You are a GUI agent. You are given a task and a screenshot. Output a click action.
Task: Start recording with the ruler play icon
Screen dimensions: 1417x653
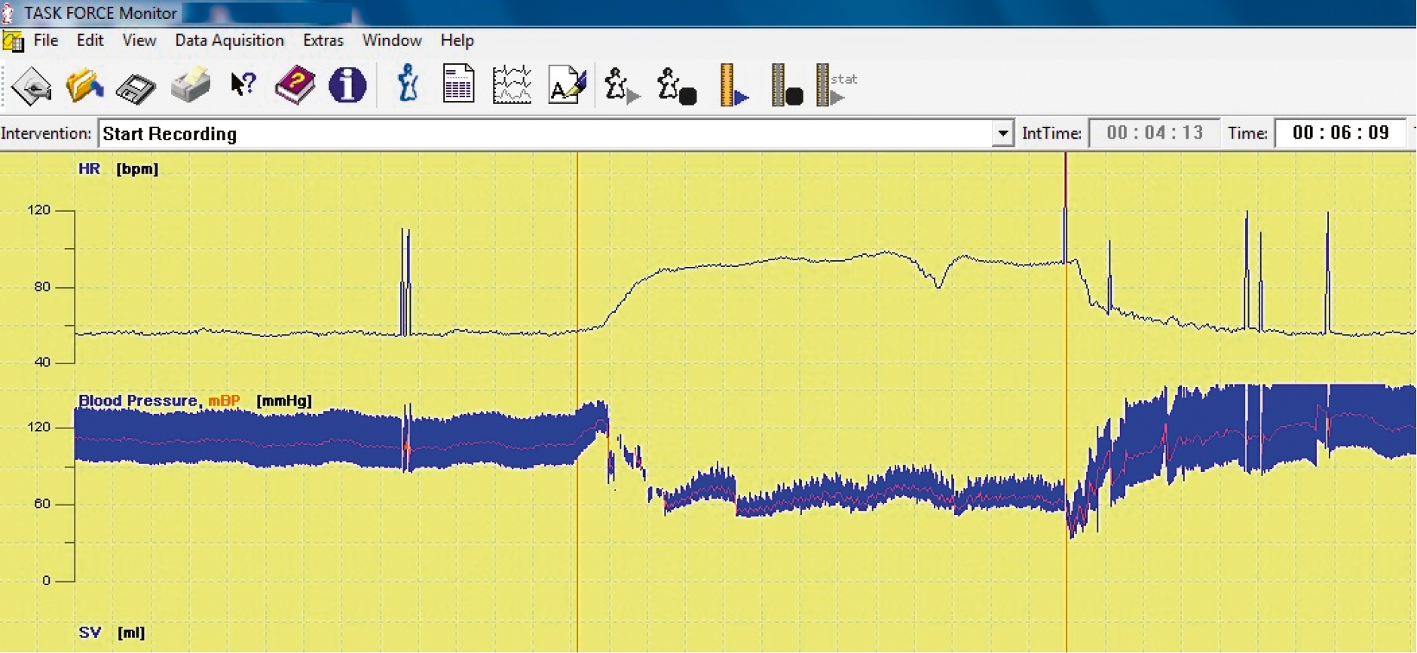(733, 85)
